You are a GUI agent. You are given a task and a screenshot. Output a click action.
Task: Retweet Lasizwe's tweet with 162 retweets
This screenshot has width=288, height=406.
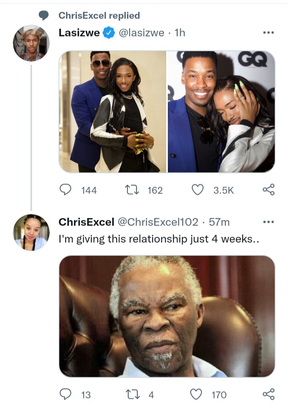[x=132, y=190]
